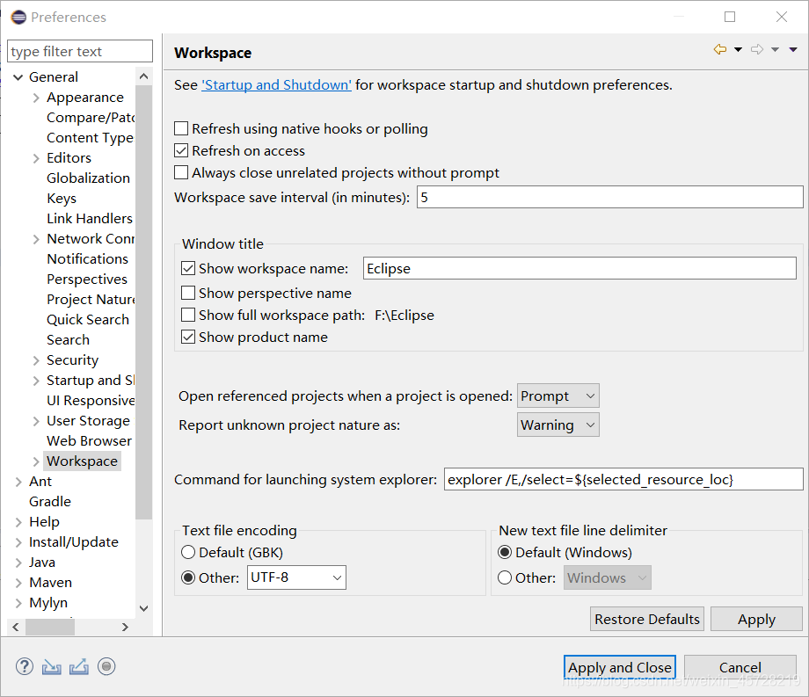Click the Eclipse logo in title bar
Image resolution: width=809 pixels, height=697 pixels.
[x=18, y=17]
